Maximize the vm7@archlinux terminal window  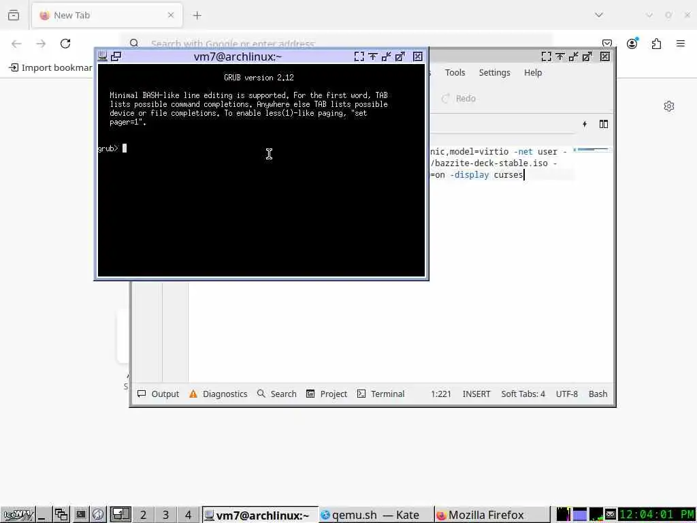(x=400, y=57)
